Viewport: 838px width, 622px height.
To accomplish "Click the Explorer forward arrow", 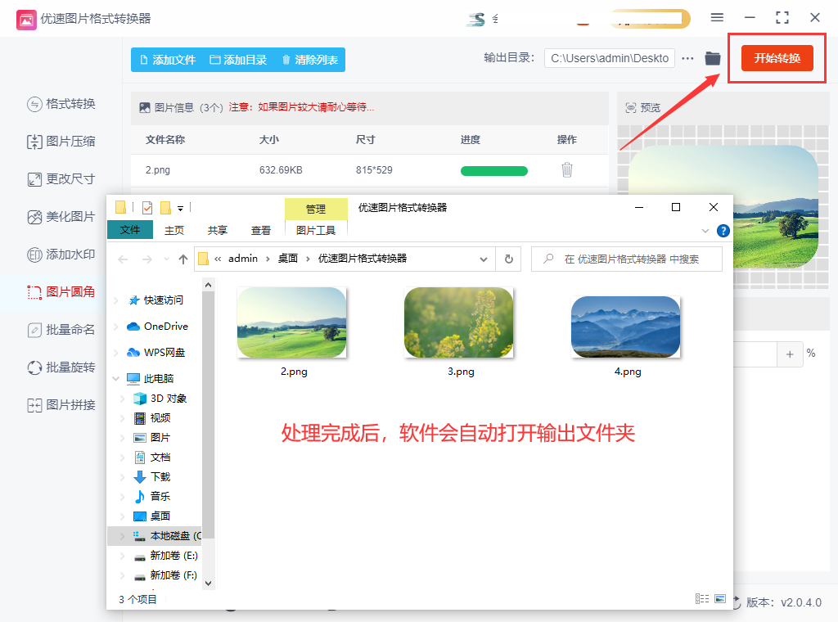I will (x=147, y=259).
